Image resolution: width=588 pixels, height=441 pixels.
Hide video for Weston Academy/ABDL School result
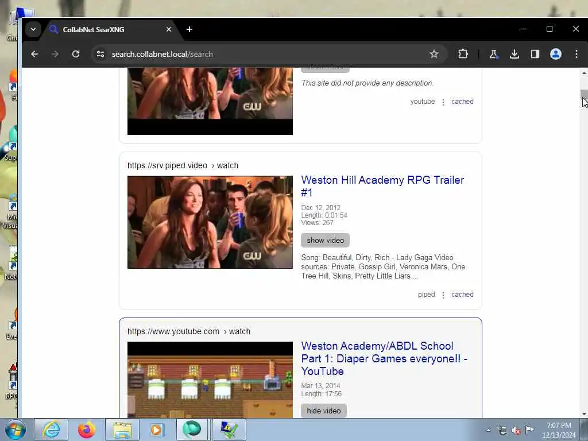click(x=324, y=411)
